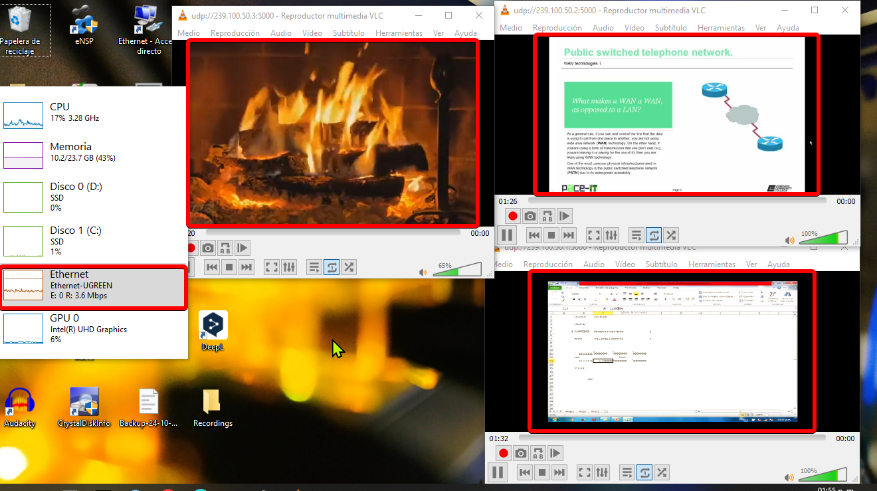Open the Subtítulo menu in the PSTN slide window
The height and width of the screenshot is (491, 877).
click(x=670, y=28)
